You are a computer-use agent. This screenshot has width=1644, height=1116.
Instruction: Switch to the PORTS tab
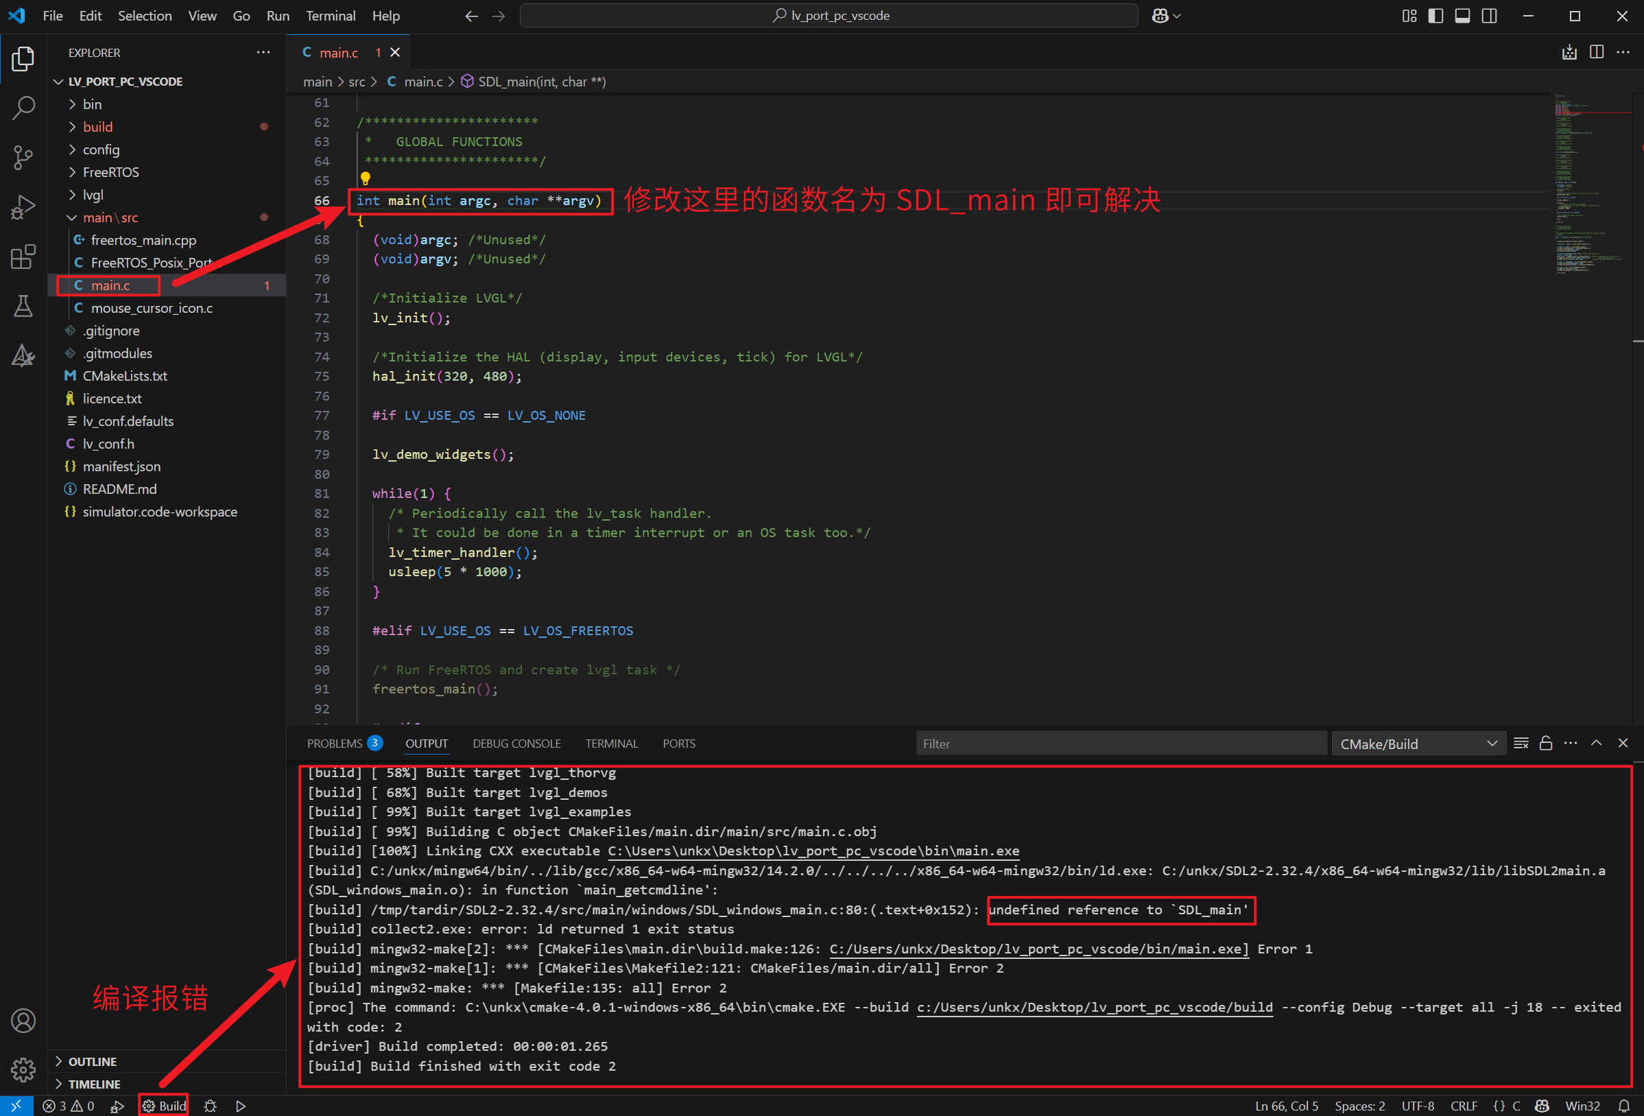[678, 743]
